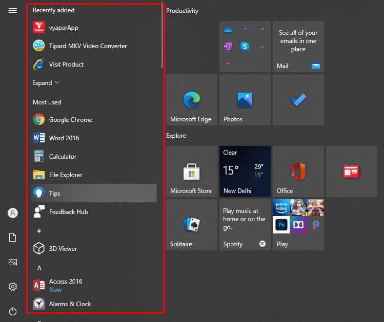Screen dimensions: 384x322
Task: Open Pictures icon in Start sidebar
Action: click(x=13, y=262)
